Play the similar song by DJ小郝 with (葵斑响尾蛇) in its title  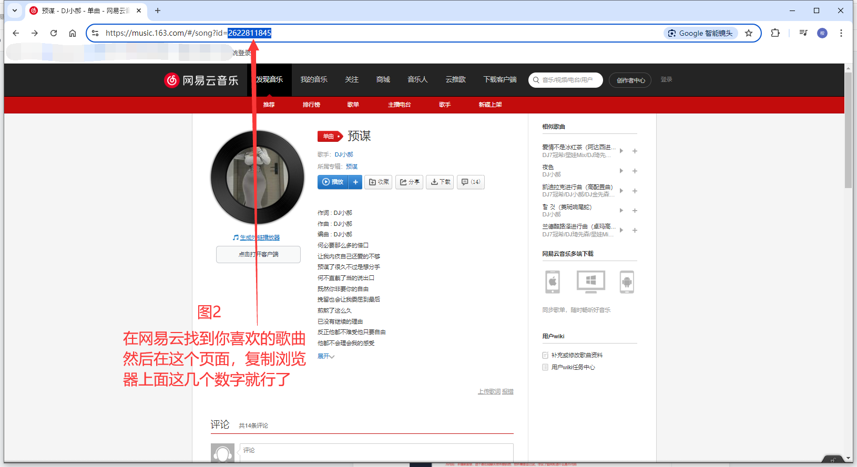621,211
